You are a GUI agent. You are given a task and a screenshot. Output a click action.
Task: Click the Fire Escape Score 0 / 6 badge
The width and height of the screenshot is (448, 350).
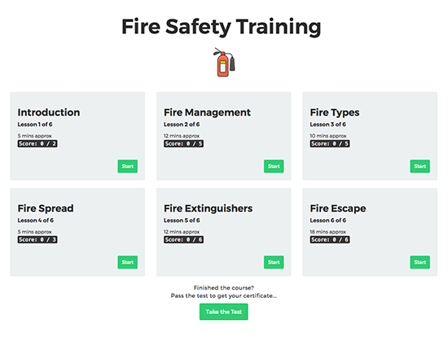pos(330,239)
